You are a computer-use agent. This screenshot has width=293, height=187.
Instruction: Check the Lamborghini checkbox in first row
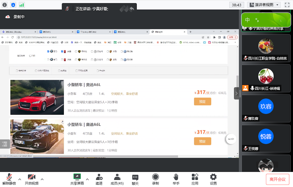point(76,51)
